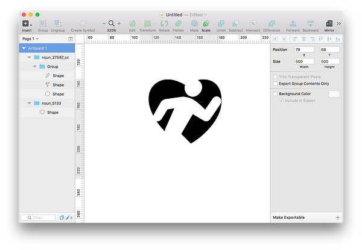Screen dimensions: 362x250
Task: Move layer Forward
Action: (293, 23)
